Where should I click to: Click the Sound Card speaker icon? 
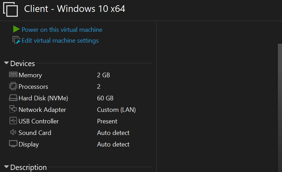pyautogui.click(x=13, y=132)
